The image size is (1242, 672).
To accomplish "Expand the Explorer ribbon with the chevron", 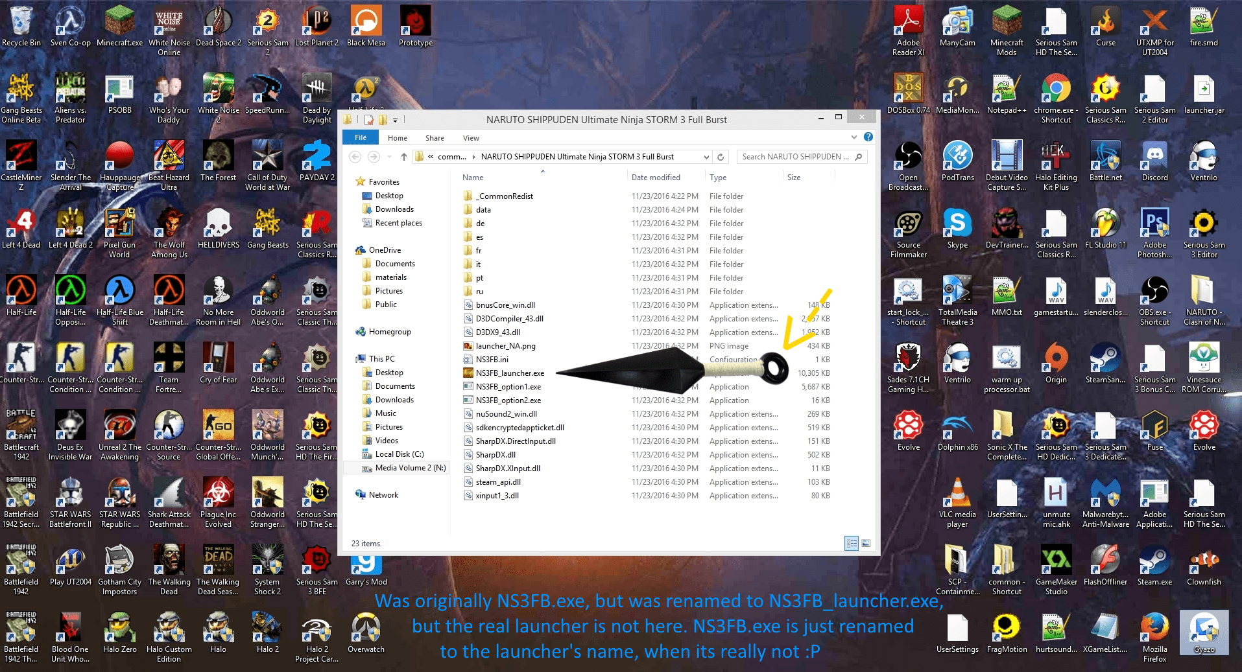I will [x=854, y=137].
